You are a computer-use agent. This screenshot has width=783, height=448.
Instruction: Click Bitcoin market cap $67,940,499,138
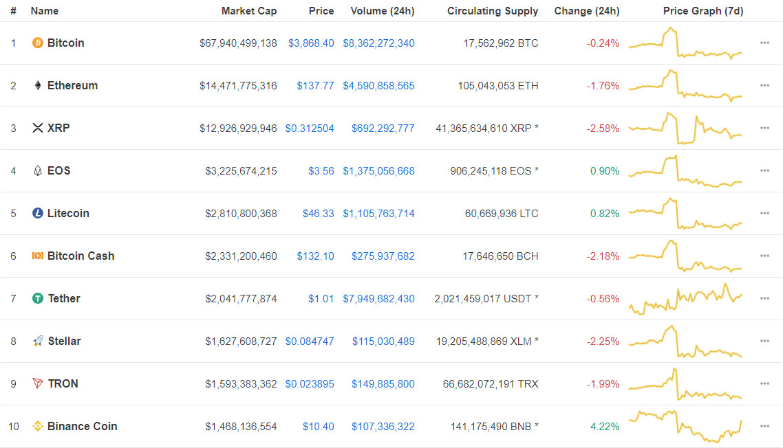tap(238, 43)
